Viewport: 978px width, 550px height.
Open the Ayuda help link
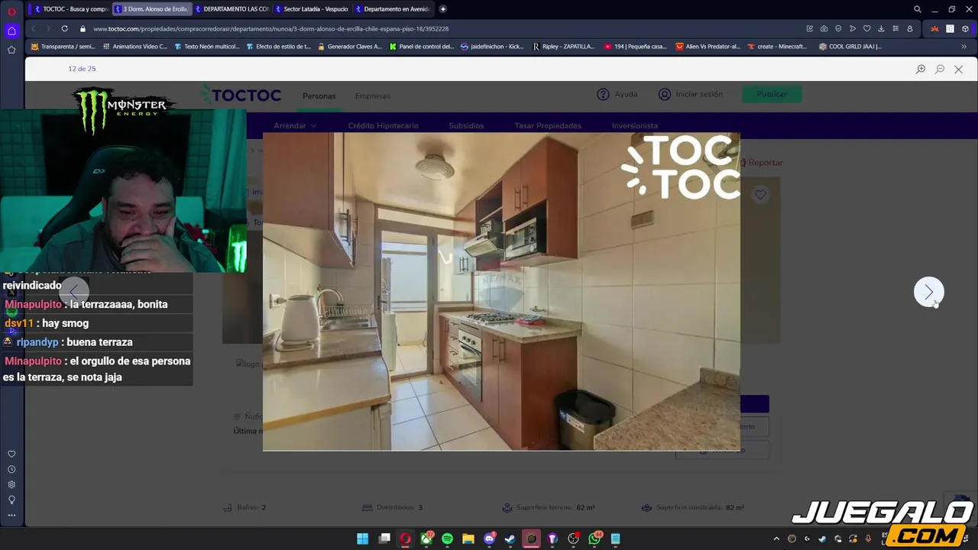pos(617,94)
